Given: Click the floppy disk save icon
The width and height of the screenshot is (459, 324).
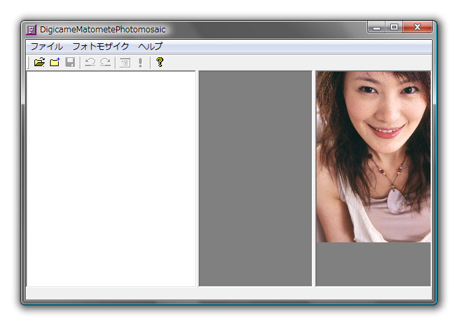Looking at the screenshot, I should point(70,62).
